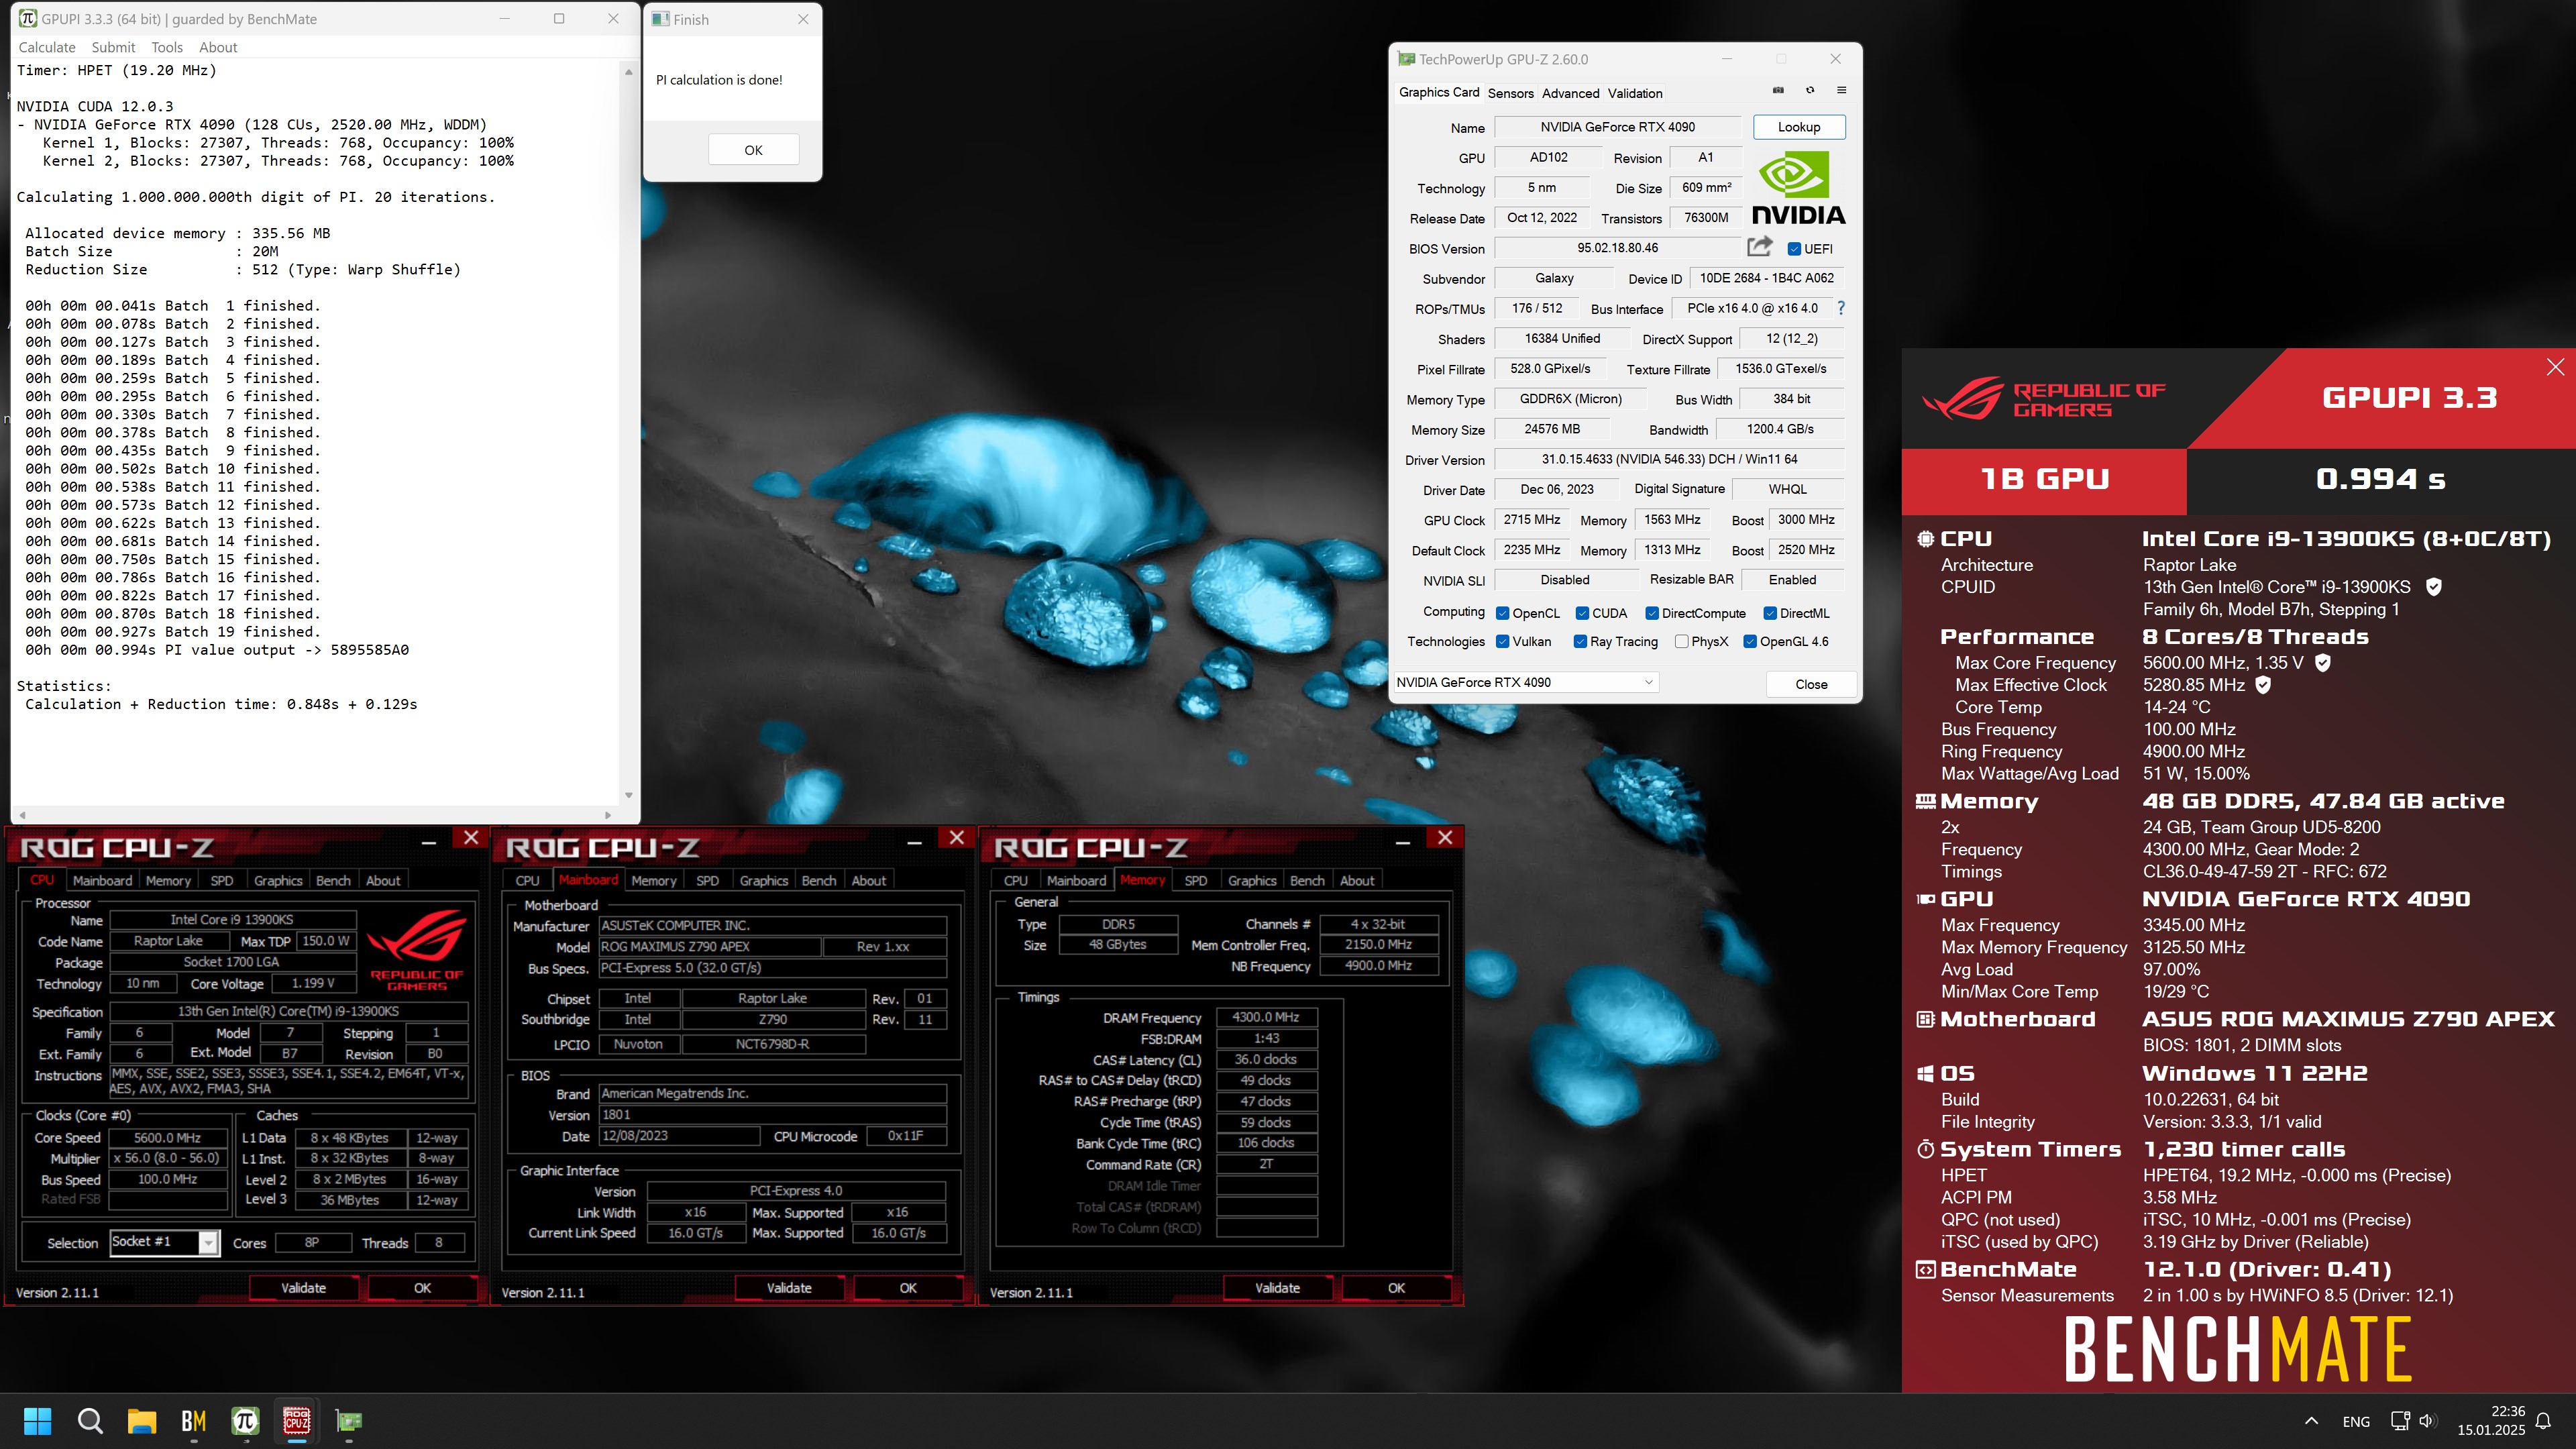Click the BIOS export share icon in GPU-Z
This screenshot has height=1449, width=2576.
pyautogui.click(x=1759, y=246)
